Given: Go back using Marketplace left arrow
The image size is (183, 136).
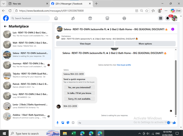Looking at the screenshot, I should [5, 26].
